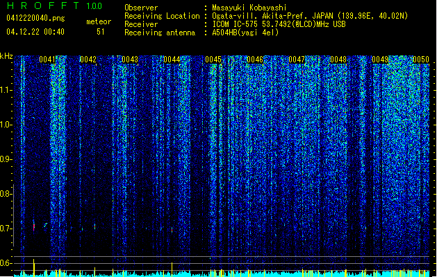This screenshot has height=277, width=437.
Task: Click the Receiving Location label
Action: tap(162, 16)
